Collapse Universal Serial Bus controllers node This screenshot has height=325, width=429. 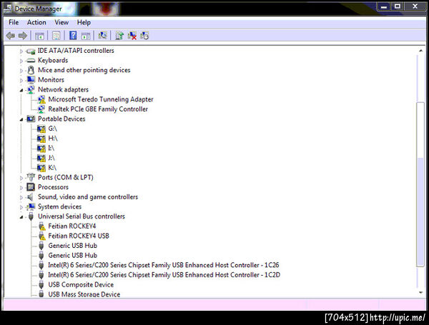point(21,217)
